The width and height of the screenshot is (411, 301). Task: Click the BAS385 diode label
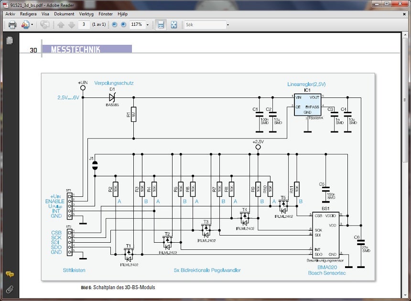click(112, 105)
